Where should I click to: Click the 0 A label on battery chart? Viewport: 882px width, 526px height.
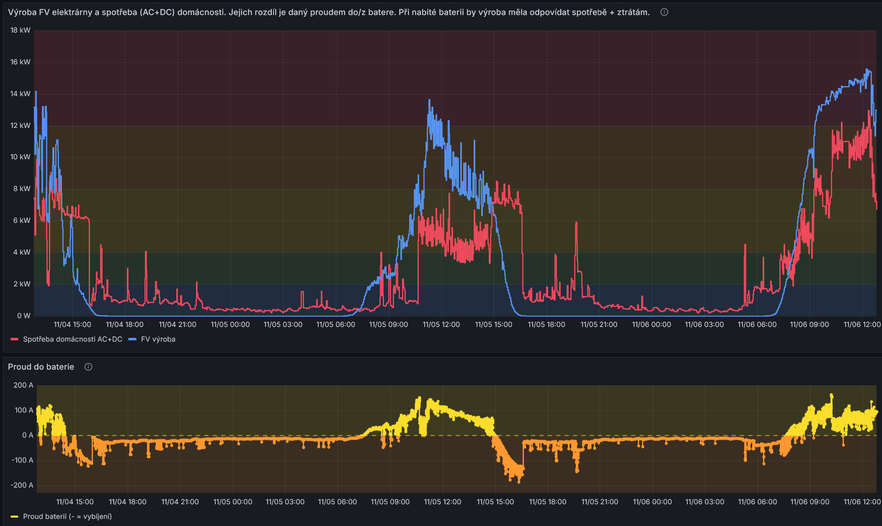click(x=28, y=435)
